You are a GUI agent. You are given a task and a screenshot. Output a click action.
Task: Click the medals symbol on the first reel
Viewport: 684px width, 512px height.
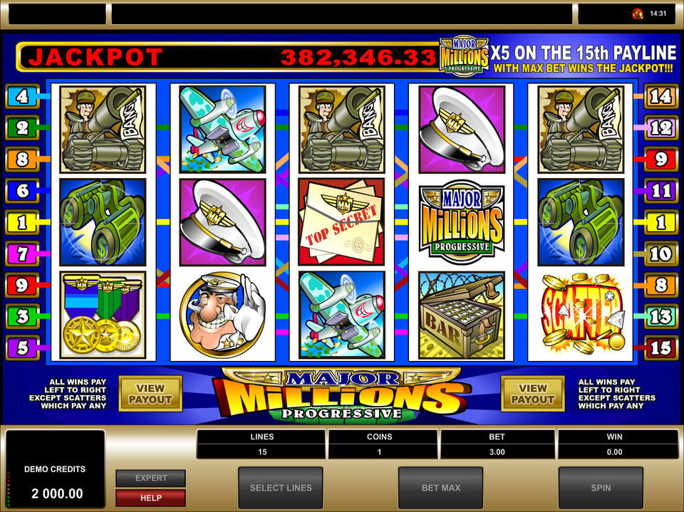103,315
